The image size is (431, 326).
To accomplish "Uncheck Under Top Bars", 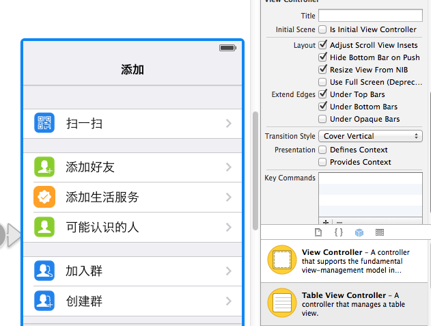I will tap(322, 94).
